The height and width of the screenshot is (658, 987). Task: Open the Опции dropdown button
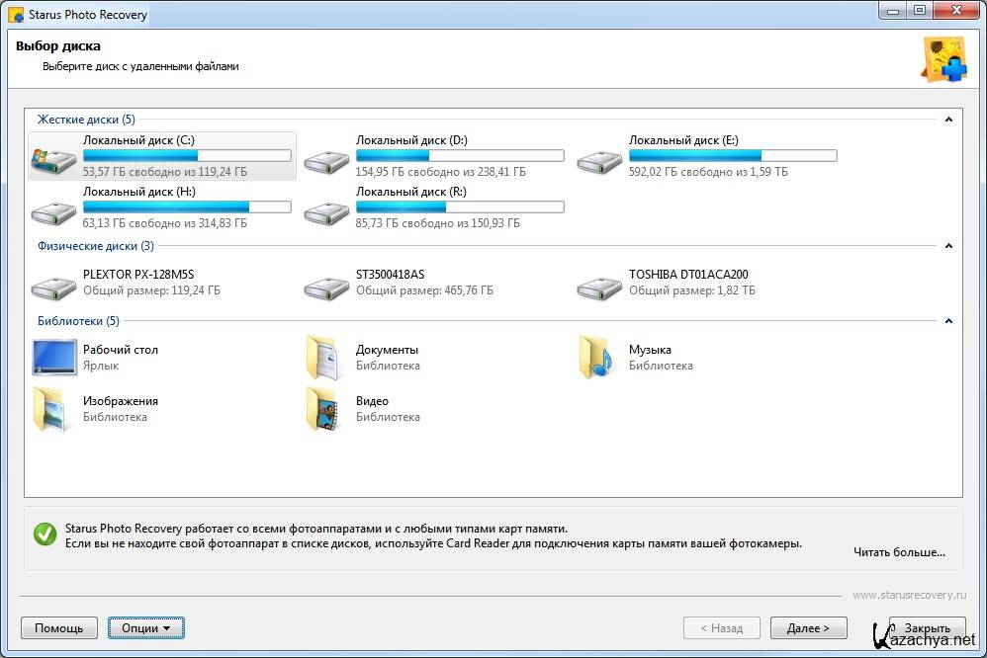tap(145, 627)
